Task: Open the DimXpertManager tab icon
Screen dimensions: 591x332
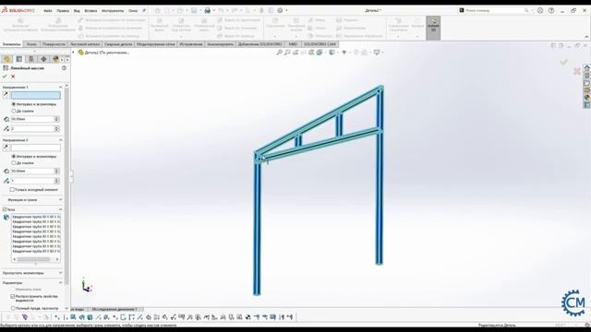Action: pyautogui.click(x=43, y=59)
